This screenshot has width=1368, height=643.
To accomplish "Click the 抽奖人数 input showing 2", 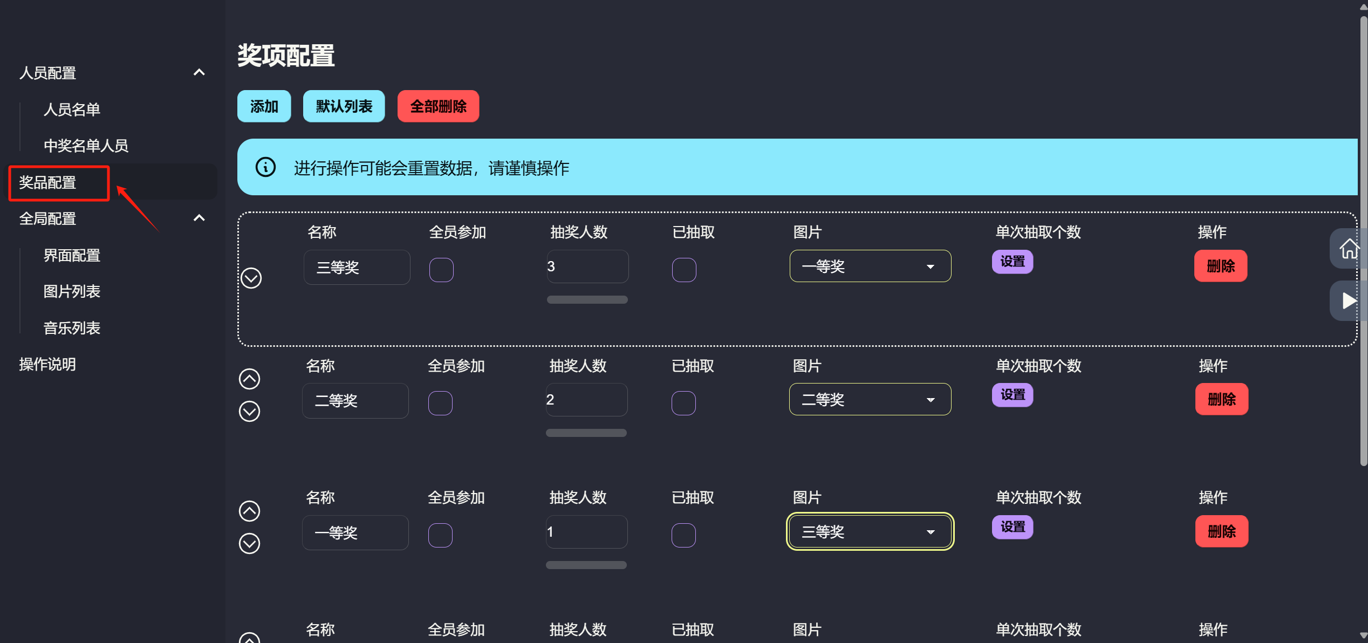I will [586, 399].
